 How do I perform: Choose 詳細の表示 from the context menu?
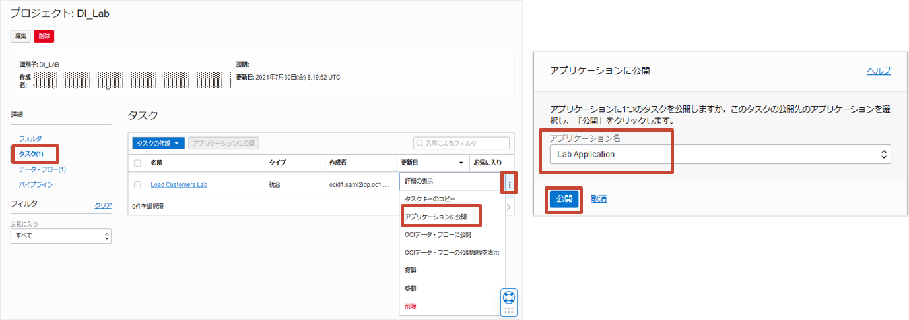pos(452,180)
